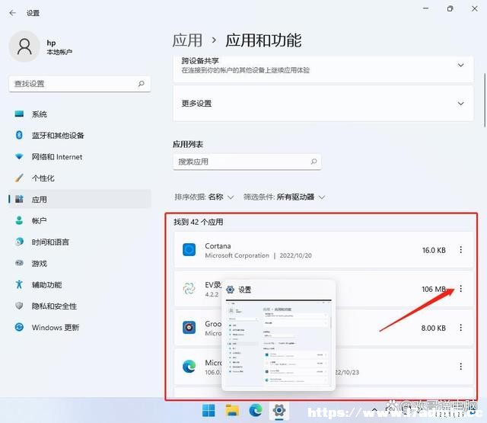Click the Windows Start button on taskbar

(208, 411)
